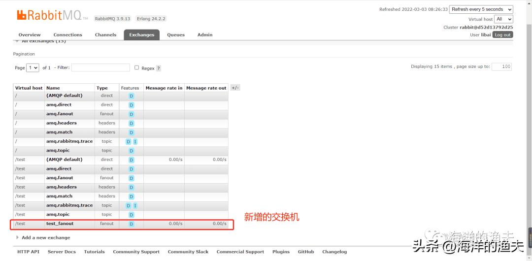Go to the Queues tab
Screen dimensions: 532x261
pos(176,34)
